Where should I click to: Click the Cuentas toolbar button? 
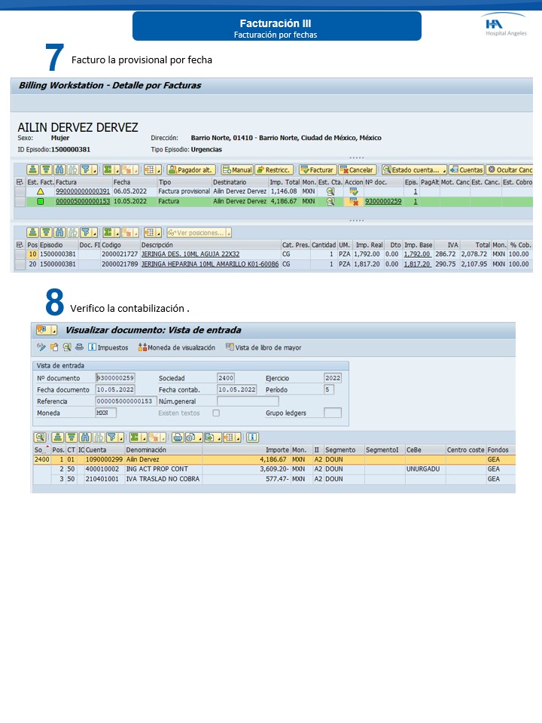coord(466,170)
